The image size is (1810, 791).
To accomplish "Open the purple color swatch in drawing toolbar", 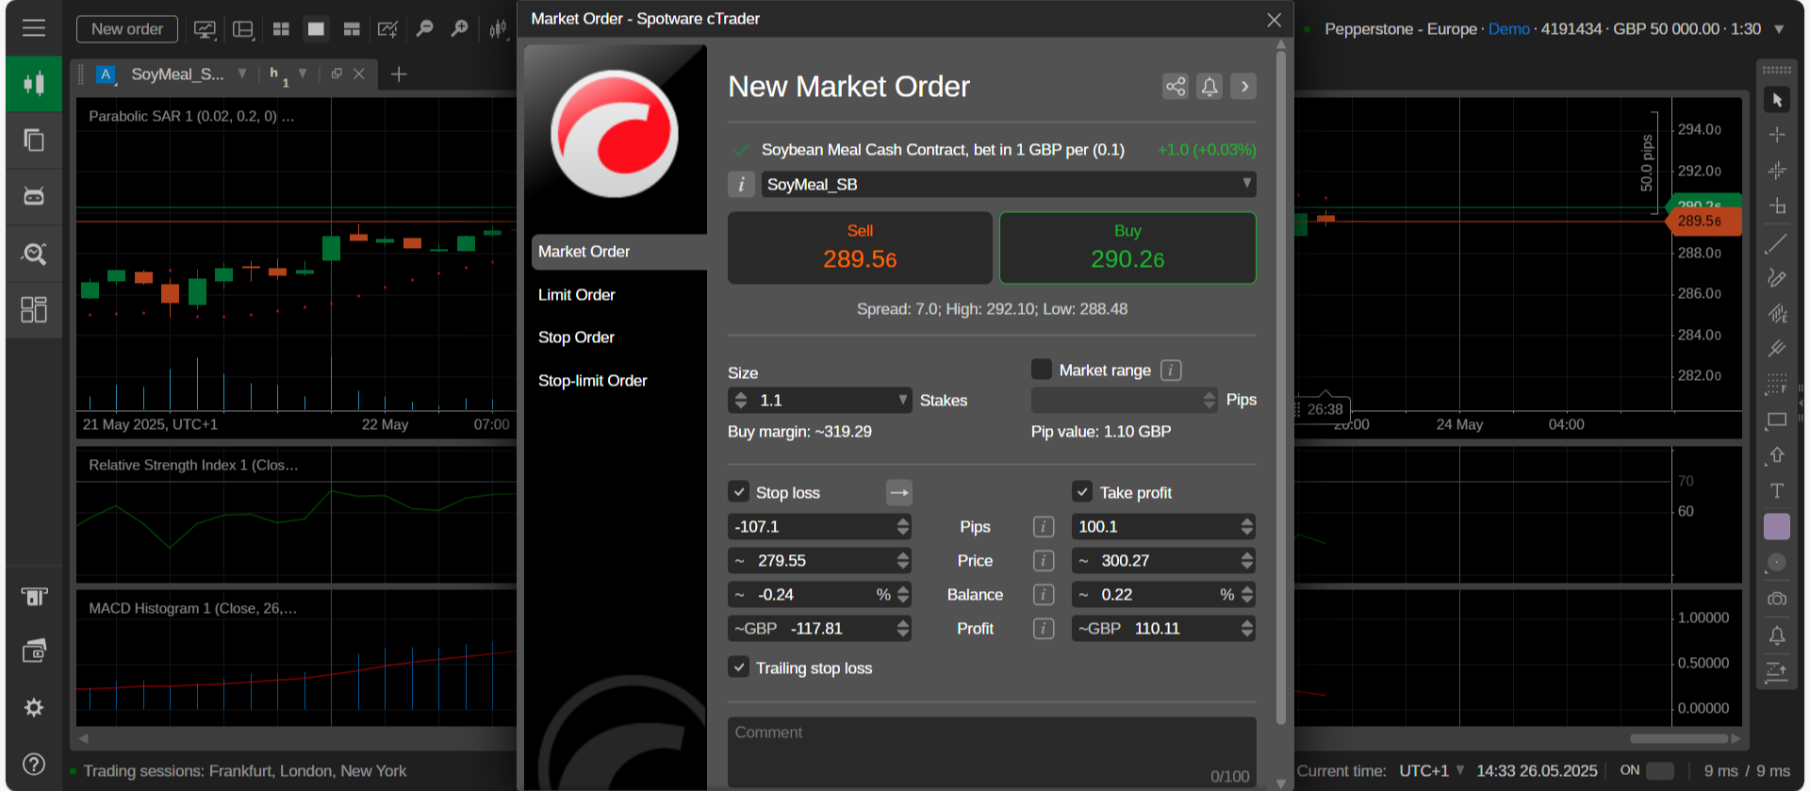I will click(1777, 526).
